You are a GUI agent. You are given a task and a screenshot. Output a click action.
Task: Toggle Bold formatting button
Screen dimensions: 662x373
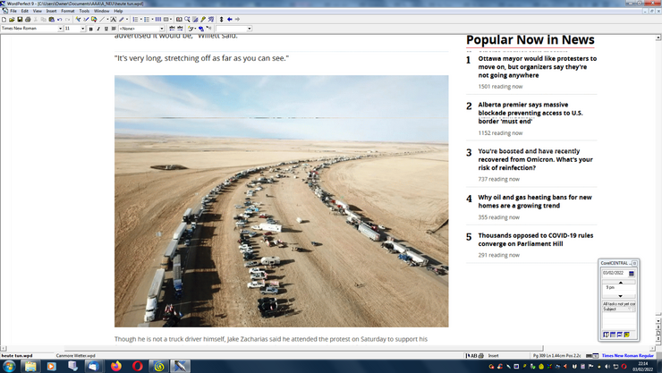(x=90, y=29)
